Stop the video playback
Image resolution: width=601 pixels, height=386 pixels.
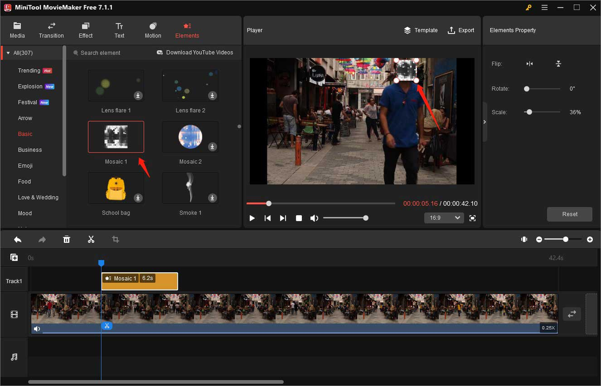(x=299, y=218)
